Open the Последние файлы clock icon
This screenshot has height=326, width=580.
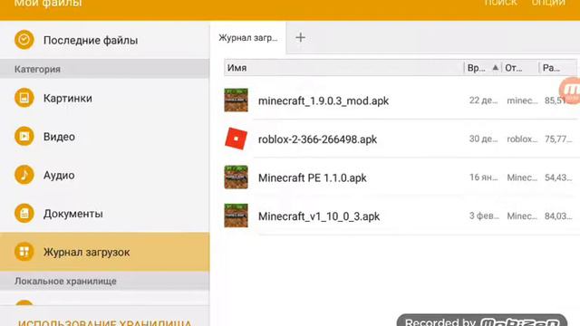(x=24, y=40)
